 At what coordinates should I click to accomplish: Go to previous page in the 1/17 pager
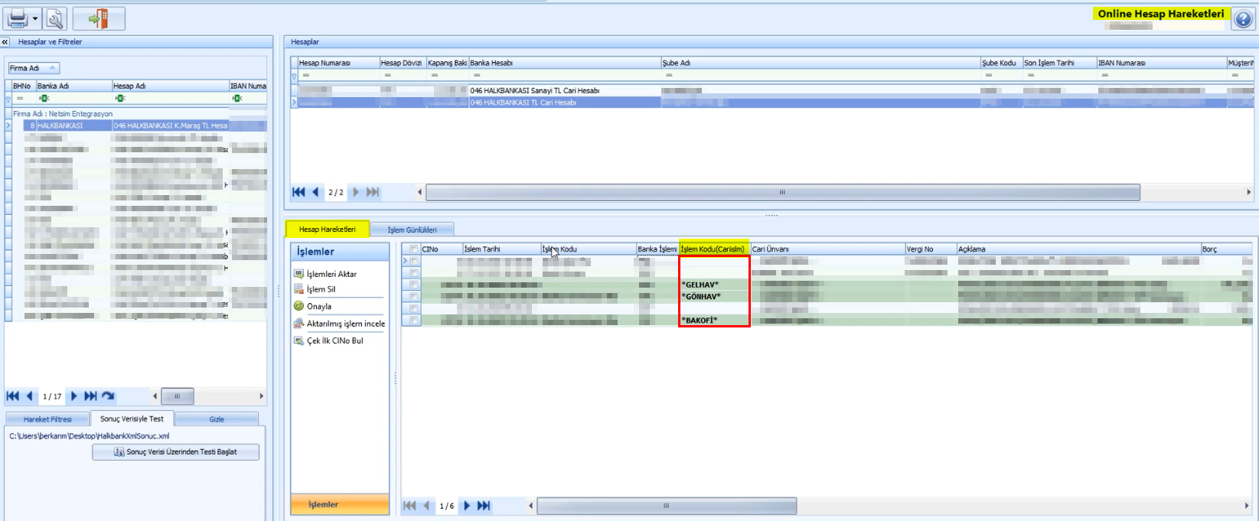click(x=30, y=396)
